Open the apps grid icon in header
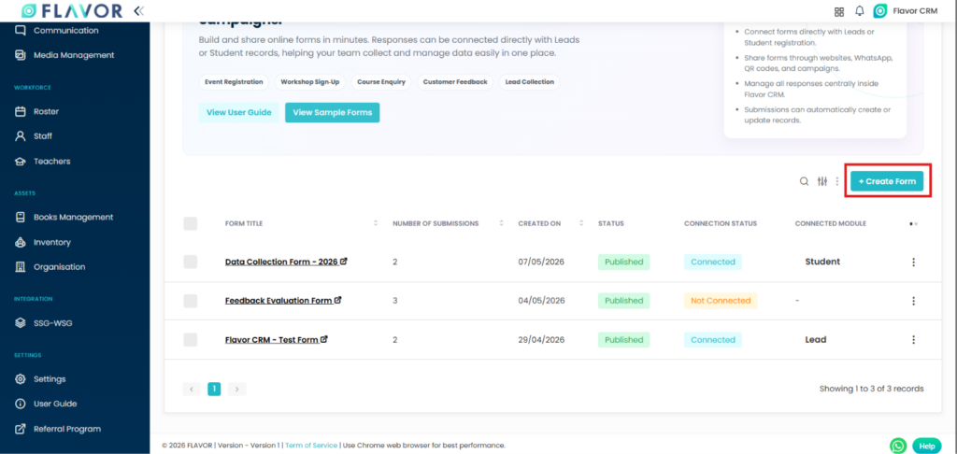 coord(839,11)
